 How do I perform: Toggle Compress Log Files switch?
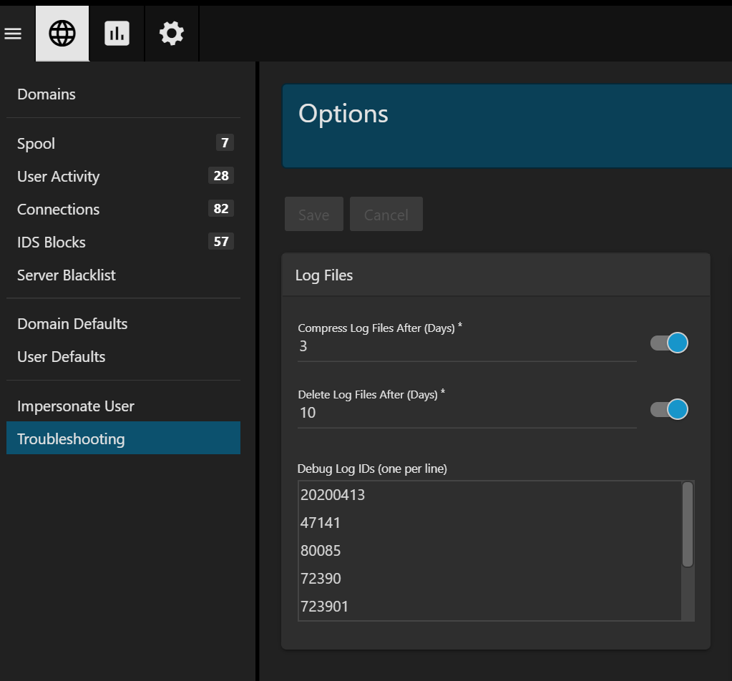tap(669, 343)
